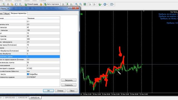
Task: Expand the indicators dropdown arrow
Action: point(102,4)
